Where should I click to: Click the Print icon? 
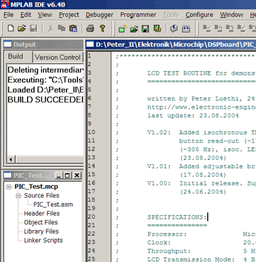[x=90, y=28]
